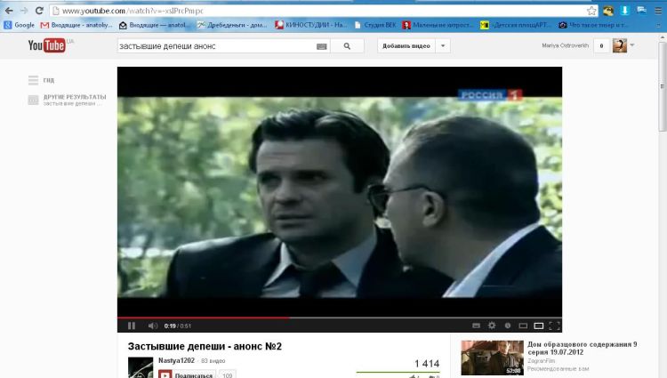Click the YouTube search field

pos(216,46)
